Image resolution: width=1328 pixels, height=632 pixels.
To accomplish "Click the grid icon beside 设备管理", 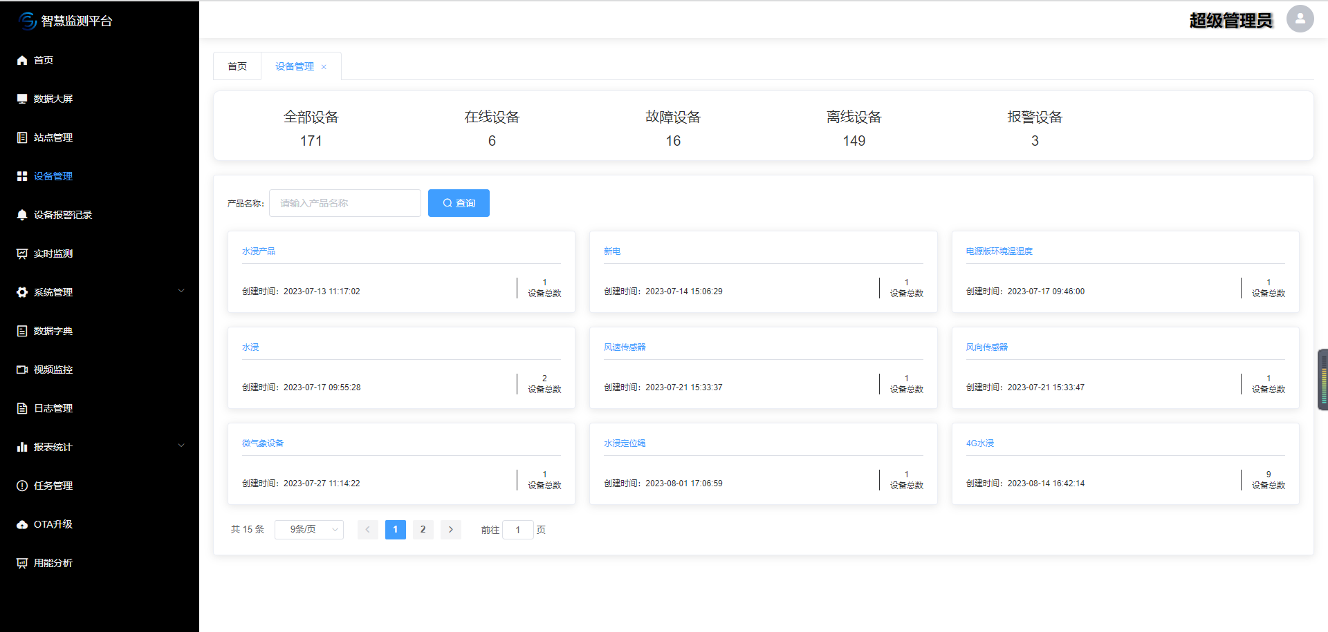I will click(22, 176).
